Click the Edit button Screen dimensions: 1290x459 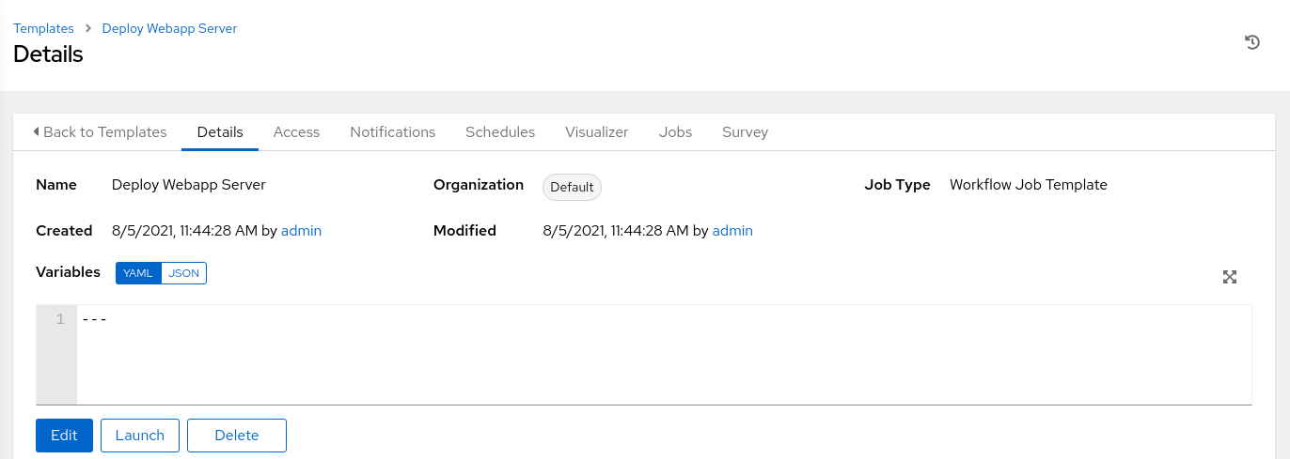click(x=64, y=436)
